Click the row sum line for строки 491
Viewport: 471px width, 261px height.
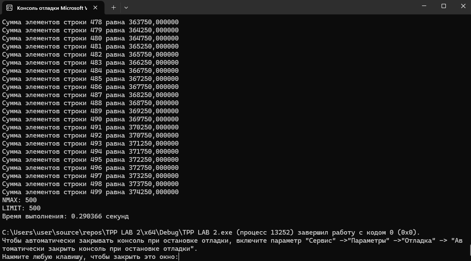[90, 127]
